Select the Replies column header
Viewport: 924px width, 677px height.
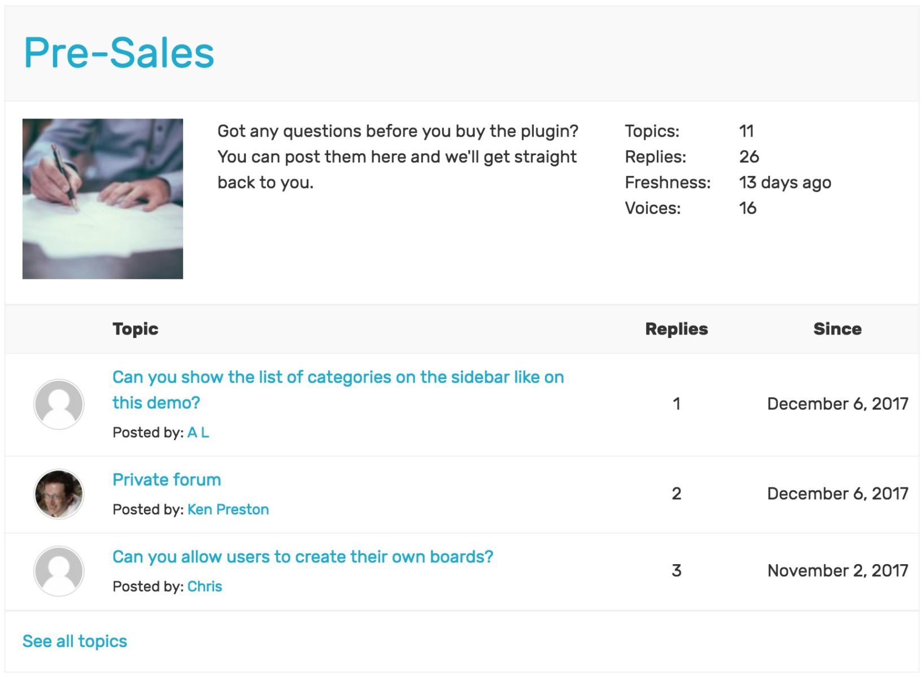click(677, 329)
